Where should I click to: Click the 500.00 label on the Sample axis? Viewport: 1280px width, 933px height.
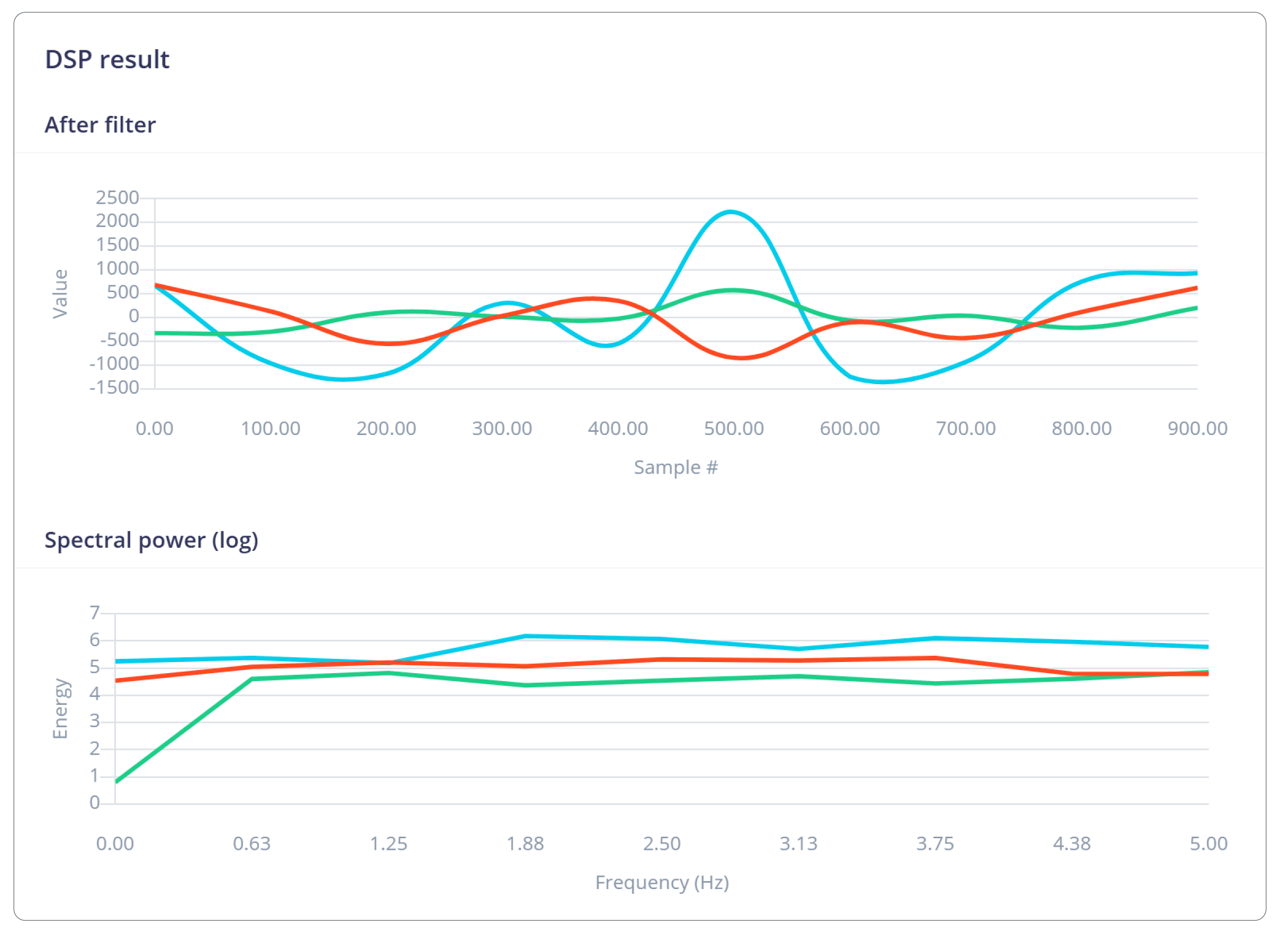coord(734,429)
